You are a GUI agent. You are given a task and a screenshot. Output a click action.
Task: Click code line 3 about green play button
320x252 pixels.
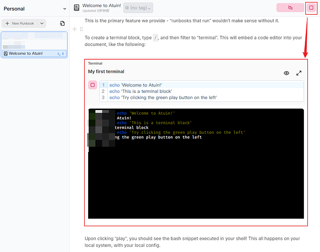point(163,97)
